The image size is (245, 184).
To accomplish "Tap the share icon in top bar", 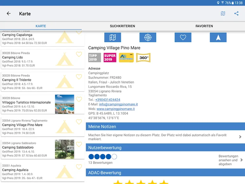I will point(236,13).
